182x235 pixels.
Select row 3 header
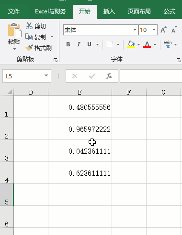[7, 151]
